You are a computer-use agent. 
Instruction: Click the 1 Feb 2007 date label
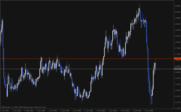pos(137,111)
